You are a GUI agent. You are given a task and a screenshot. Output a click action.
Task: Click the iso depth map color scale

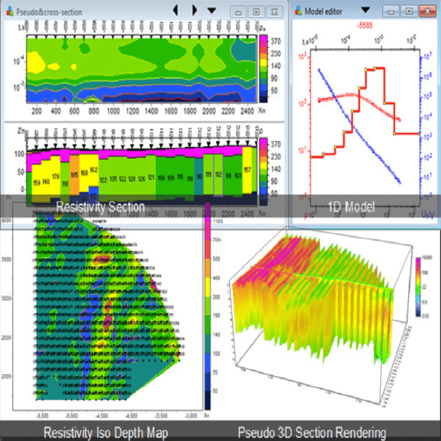(208, 309)
